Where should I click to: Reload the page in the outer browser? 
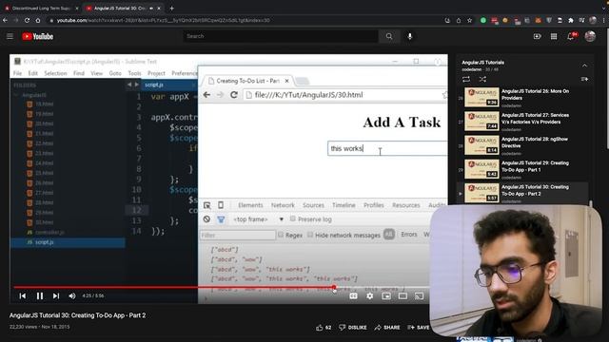27,20
